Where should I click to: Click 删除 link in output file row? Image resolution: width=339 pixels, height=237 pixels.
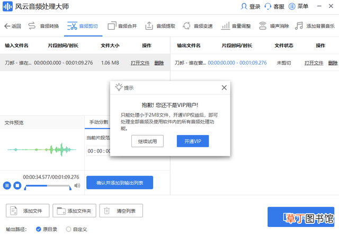[x=333, y=63]
